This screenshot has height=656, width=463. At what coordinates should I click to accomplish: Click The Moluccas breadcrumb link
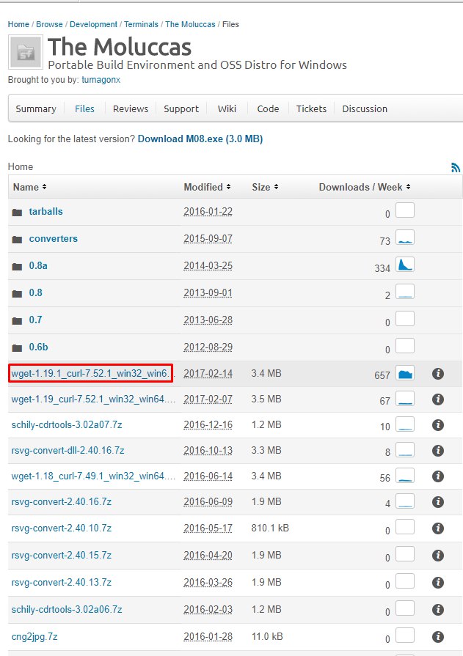pos(190,24)
